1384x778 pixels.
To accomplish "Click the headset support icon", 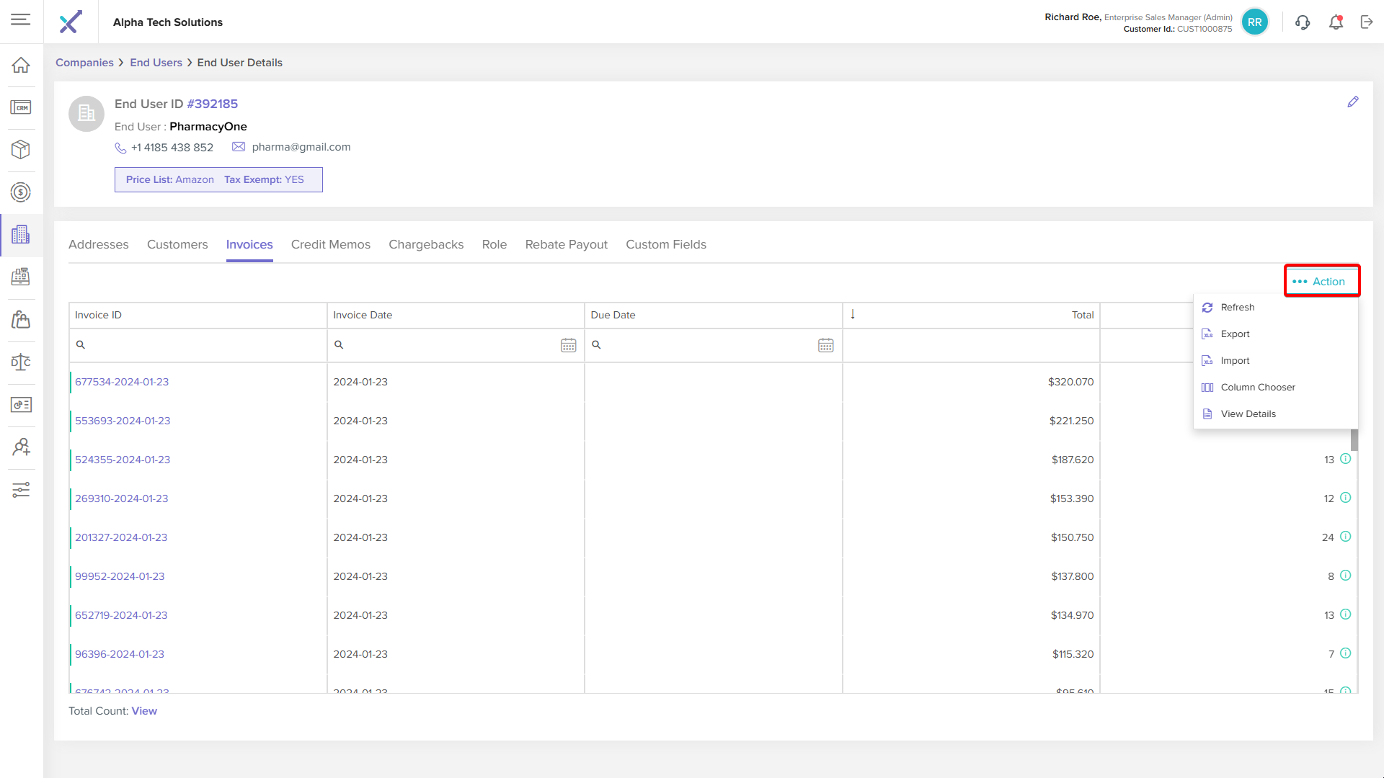I will click(x=1303, y=22).
